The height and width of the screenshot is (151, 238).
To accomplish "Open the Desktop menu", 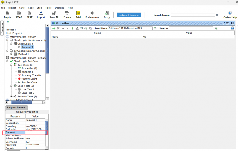I will point(59,8).
